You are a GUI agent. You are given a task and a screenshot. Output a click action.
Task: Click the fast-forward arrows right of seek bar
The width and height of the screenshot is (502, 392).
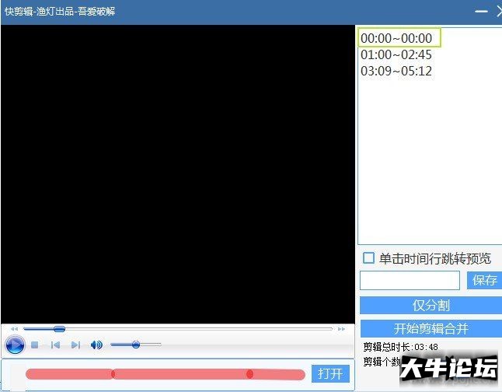click(x=342, y=329)
